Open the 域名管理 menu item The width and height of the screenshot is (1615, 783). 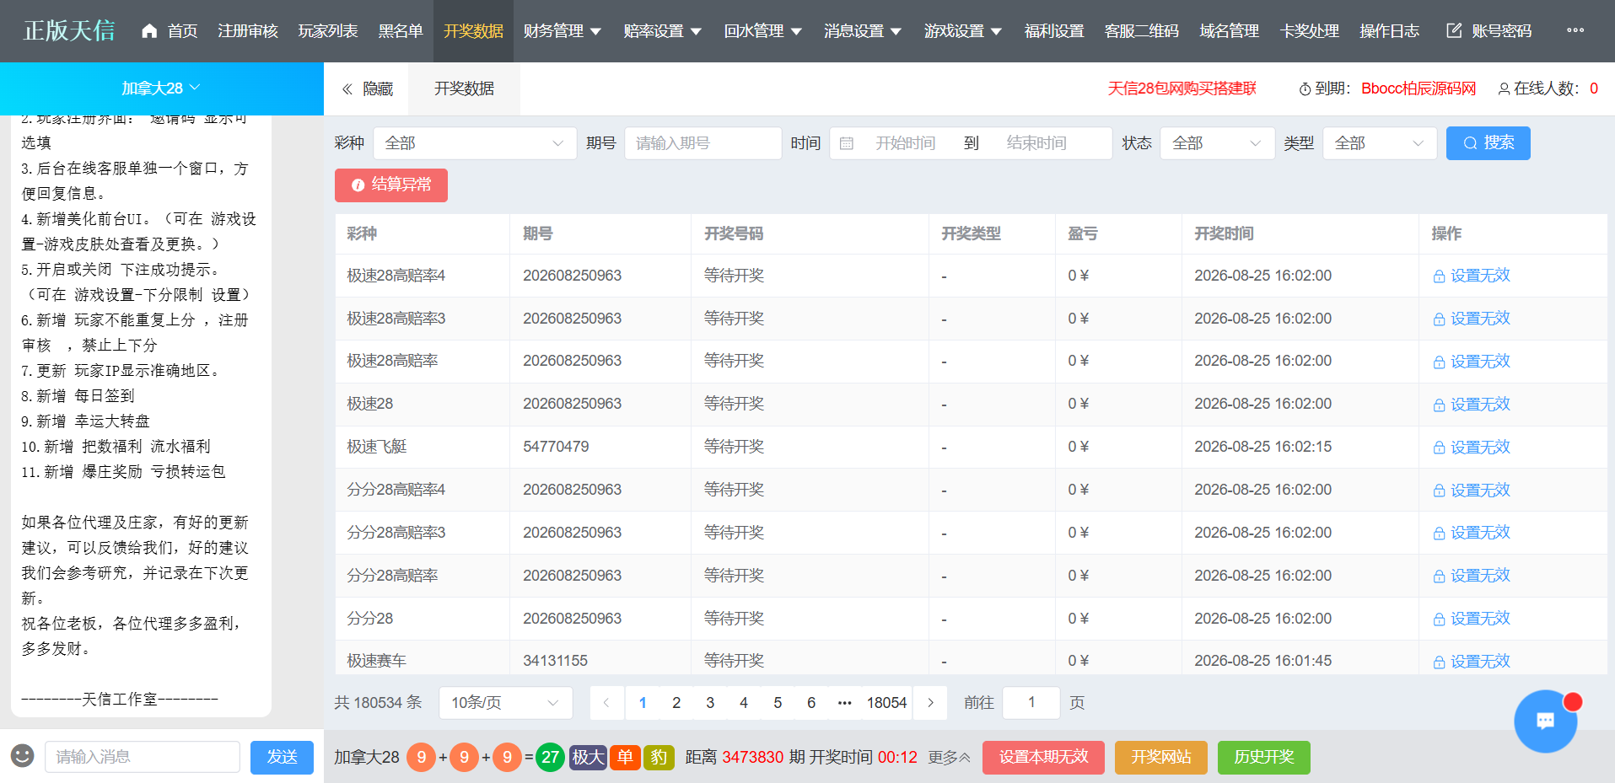tap(1230, 31)
